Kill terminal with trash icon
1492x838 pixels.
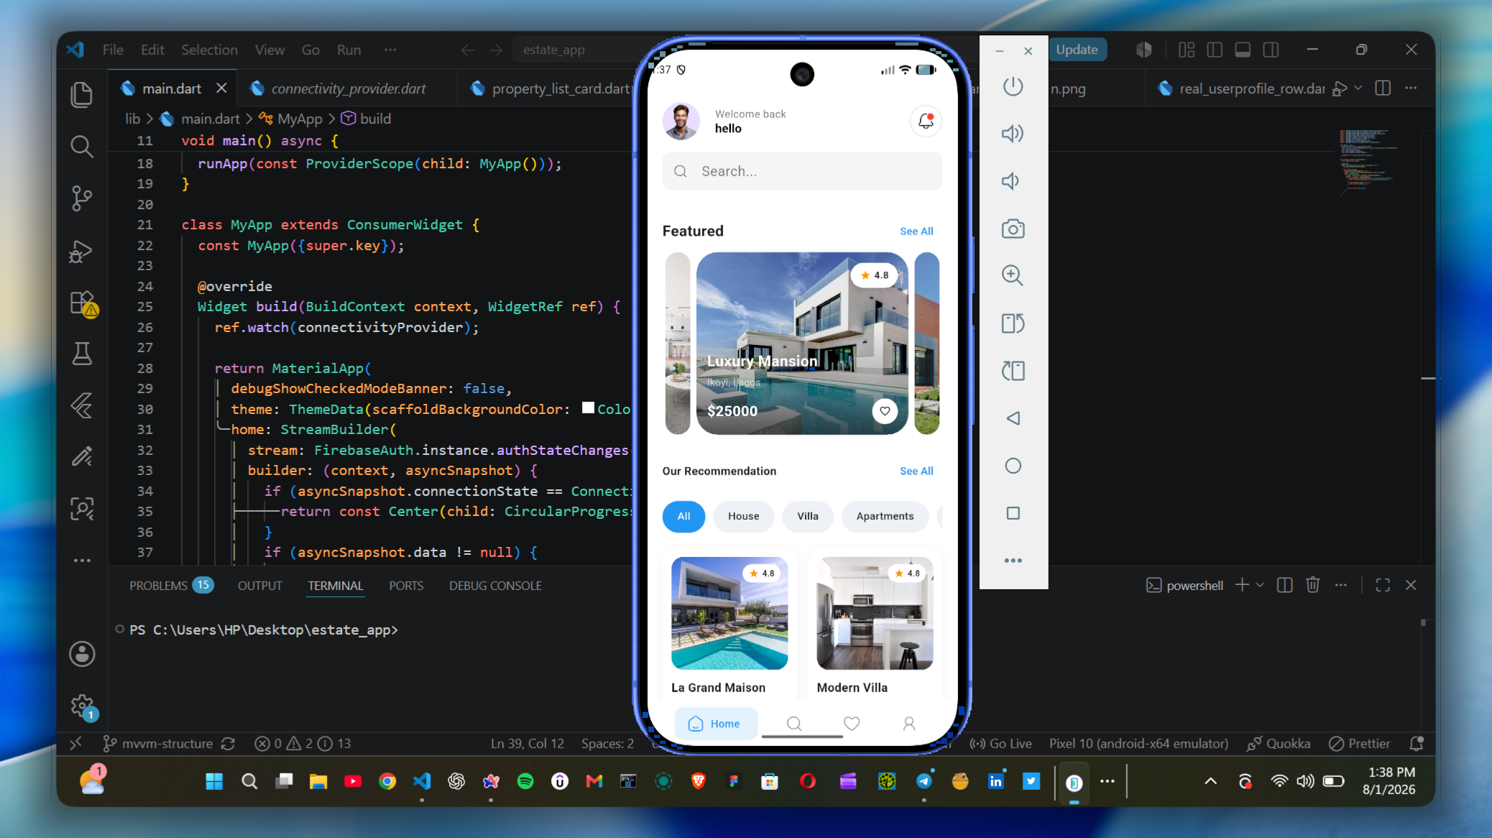[1312, 585]
